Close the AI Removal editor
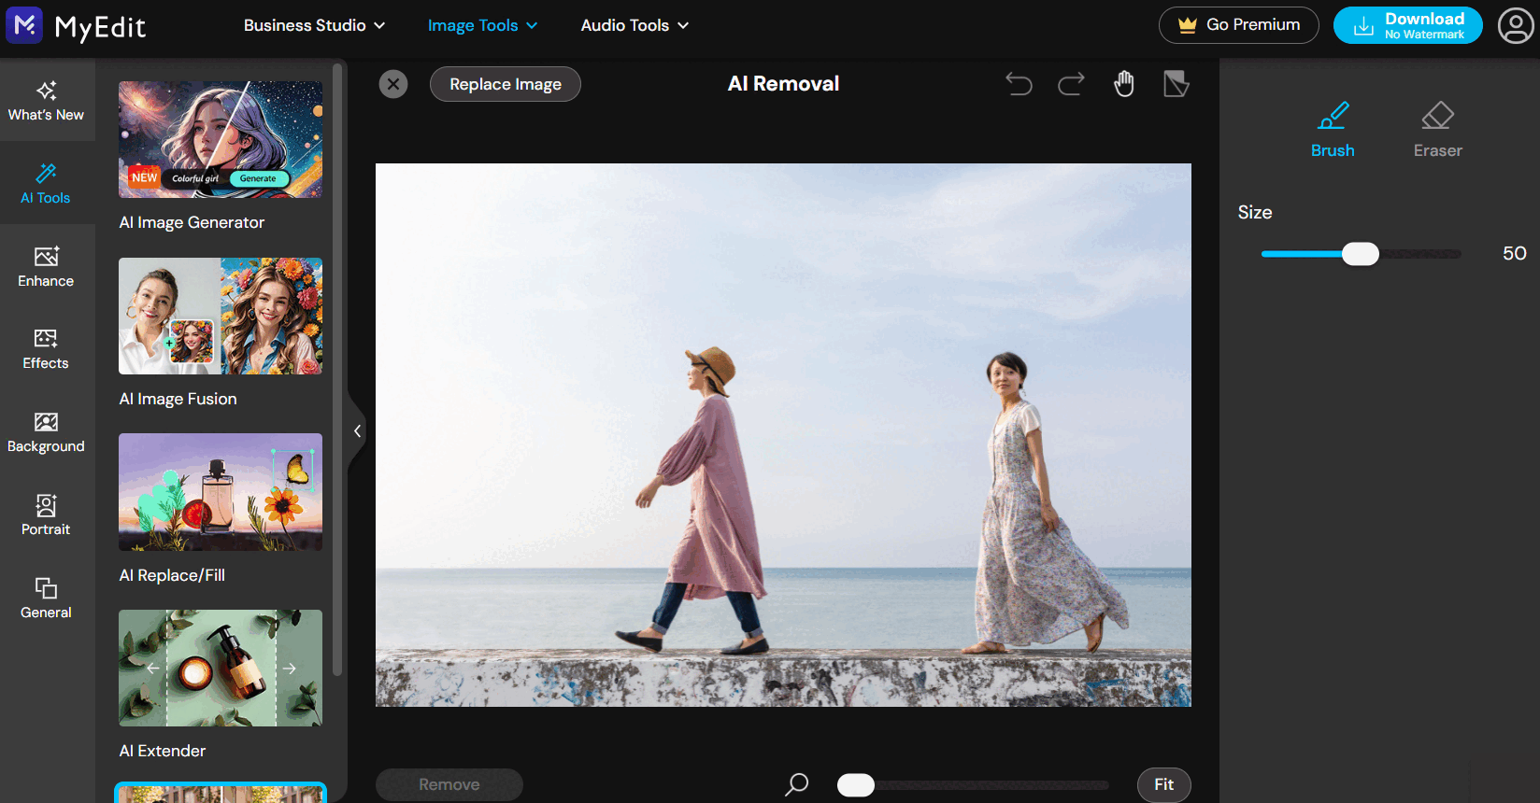This screenshot has height=803, width=1540. pos(393,84)
